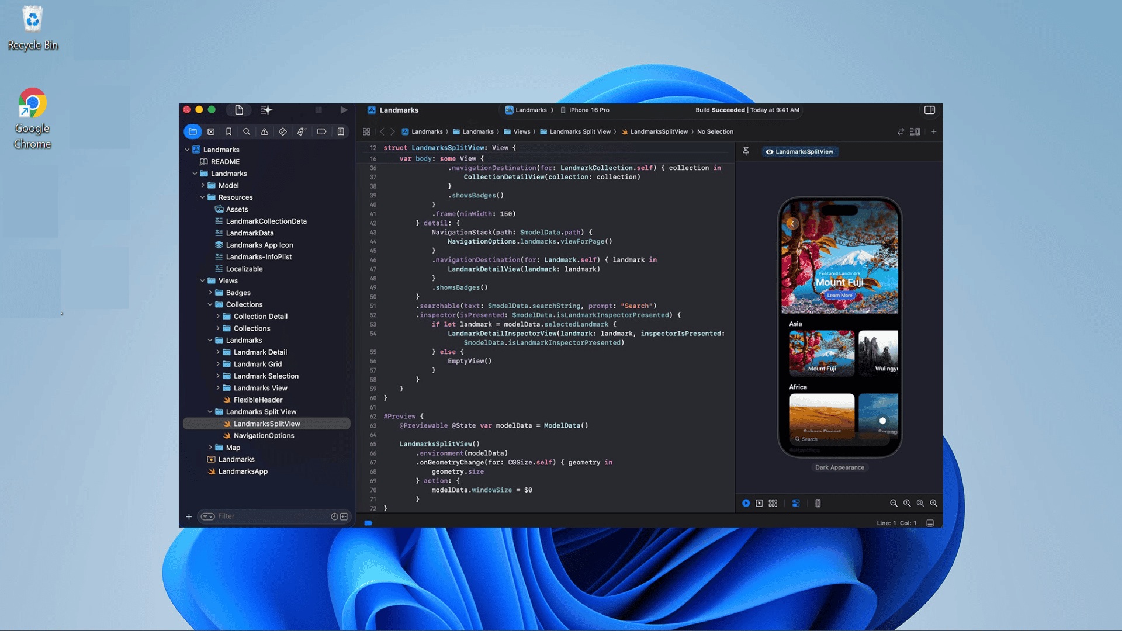Viewport: 1122px width, 631px height.
Task: Open the Breakpoint navigator tag icon
Action: pos(321,131)
